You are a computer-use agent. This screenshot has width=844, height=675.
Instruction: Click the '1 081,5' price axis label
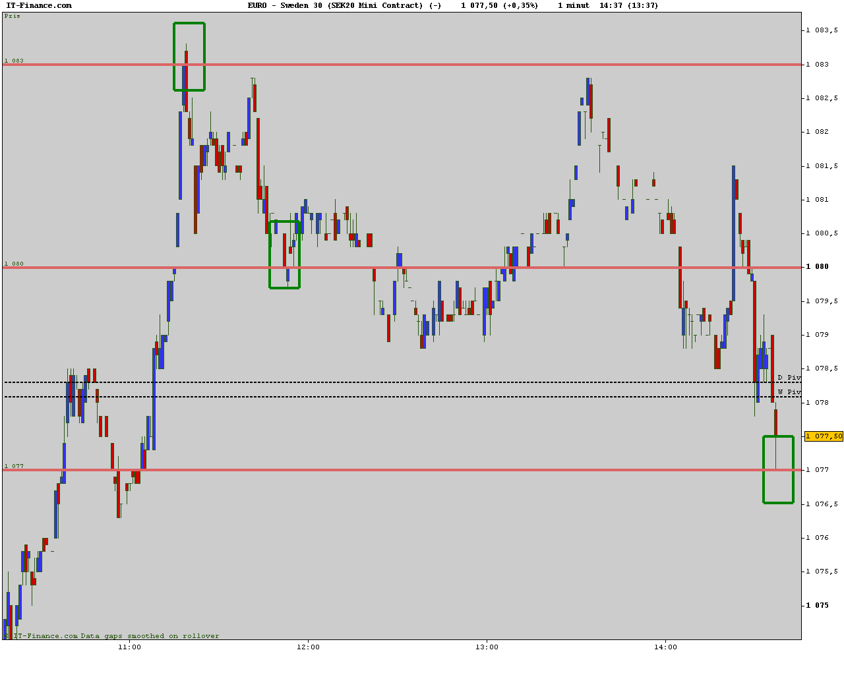point(822,166)
